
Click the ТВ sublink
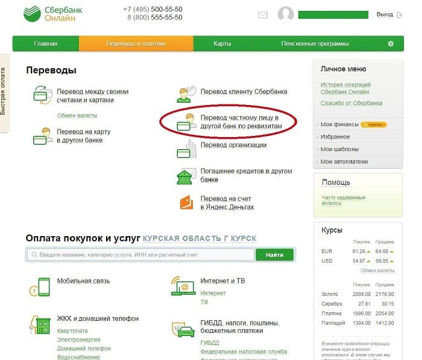pos(204,302)
